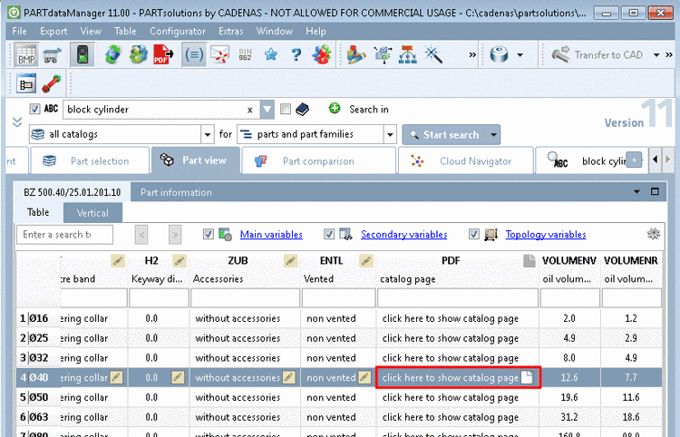Click the globe with user icon
This screenshot has width=680, height=437.
tap(139, 55)
